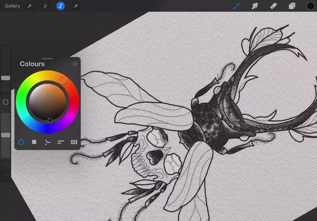This screenshot has height=221, width=317.
Task: Open the Gallery view
Action: point(12,6)
